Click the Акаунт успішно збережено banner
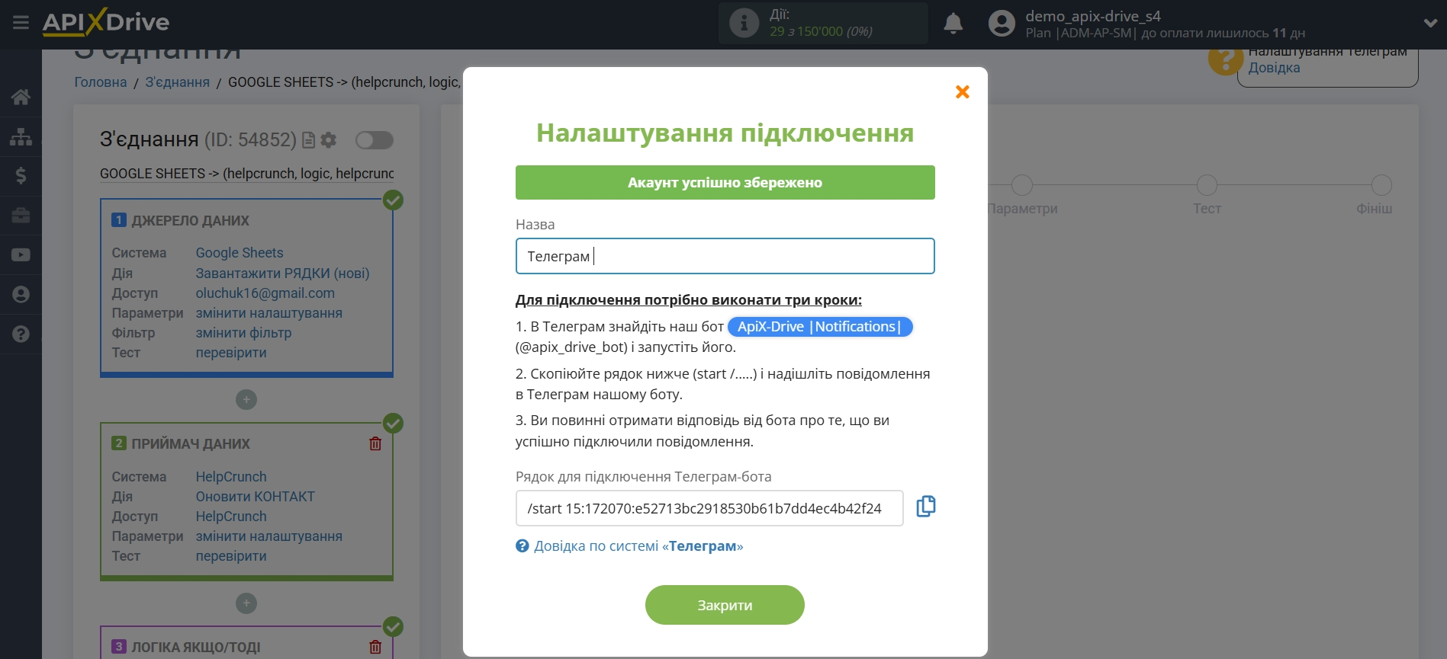 click(725, 183)
